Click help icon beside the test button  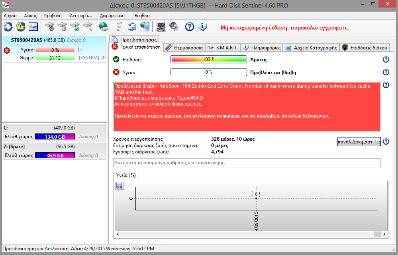pos(386,141)
